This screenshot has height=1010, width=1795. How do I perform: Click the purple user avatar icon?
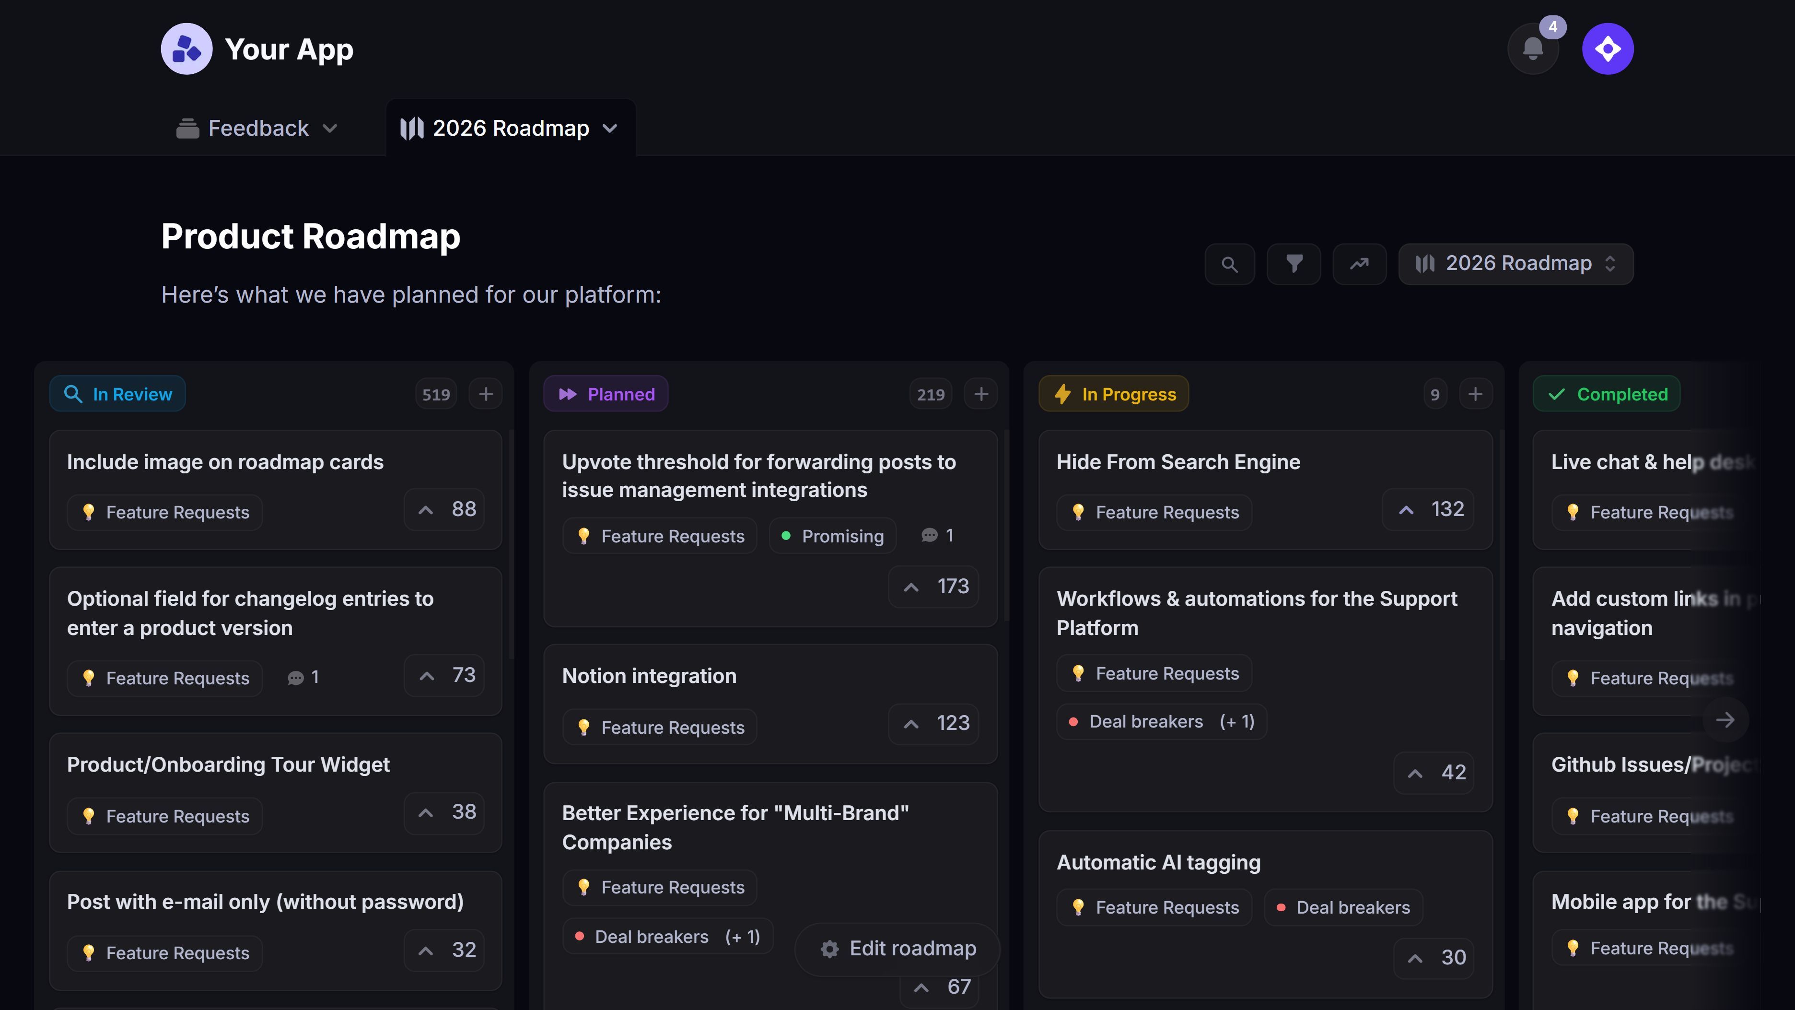click(1607, 49)
